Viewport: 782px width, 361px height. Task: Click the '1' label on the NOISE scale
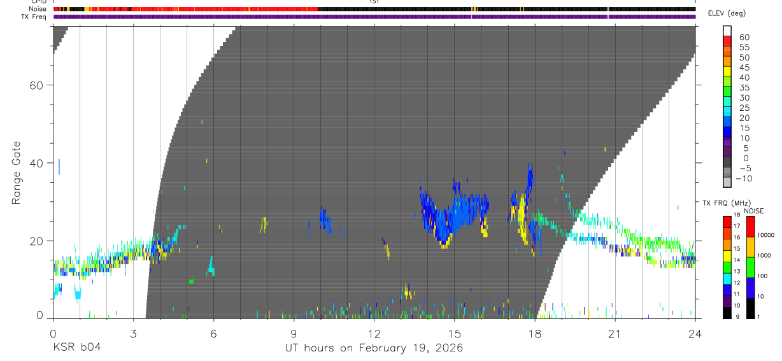(758, 316)
